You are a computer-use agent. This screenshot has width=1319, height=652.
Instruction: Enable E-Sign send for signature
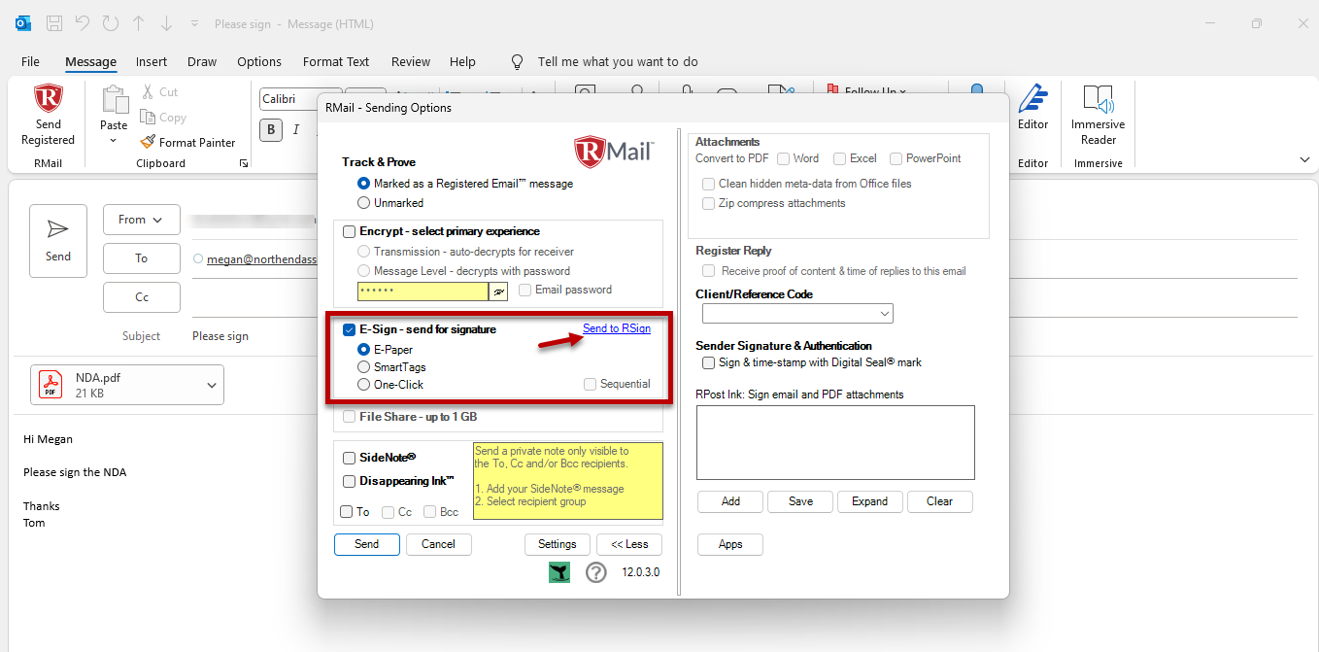(349, 329)
